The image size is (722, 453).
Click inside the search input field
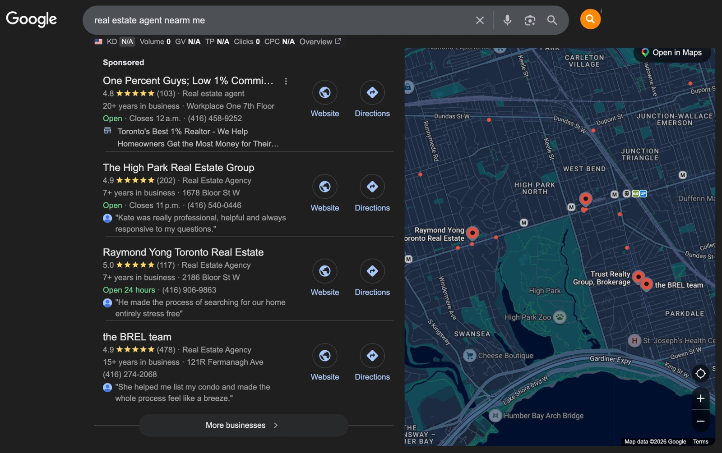(x=280, y=20)
